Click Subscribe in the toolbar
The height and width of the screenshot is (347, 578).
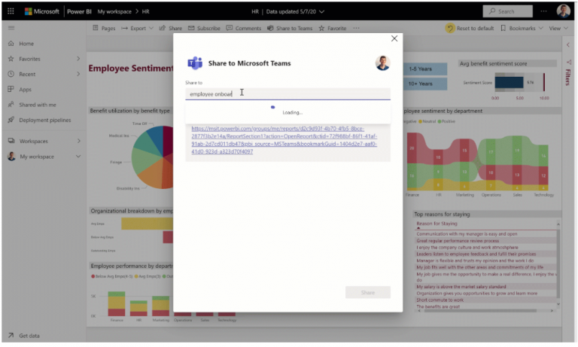point(204,28)
